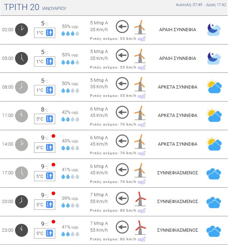
Task: Click the red windmill icon at 20:00
Action: [139, 198]
